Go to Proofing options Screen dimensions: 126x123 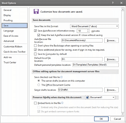coord(14,20)
